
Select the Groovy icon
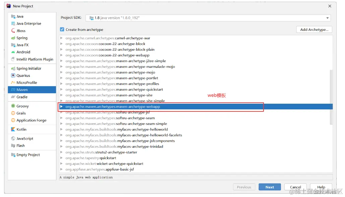pyautogui.click(x=13, y=106)
